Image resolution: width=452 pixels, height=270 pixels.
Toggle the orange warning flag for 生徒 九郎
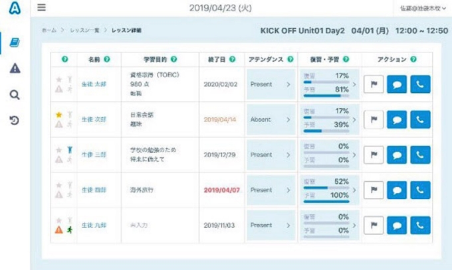coord(59,230)
